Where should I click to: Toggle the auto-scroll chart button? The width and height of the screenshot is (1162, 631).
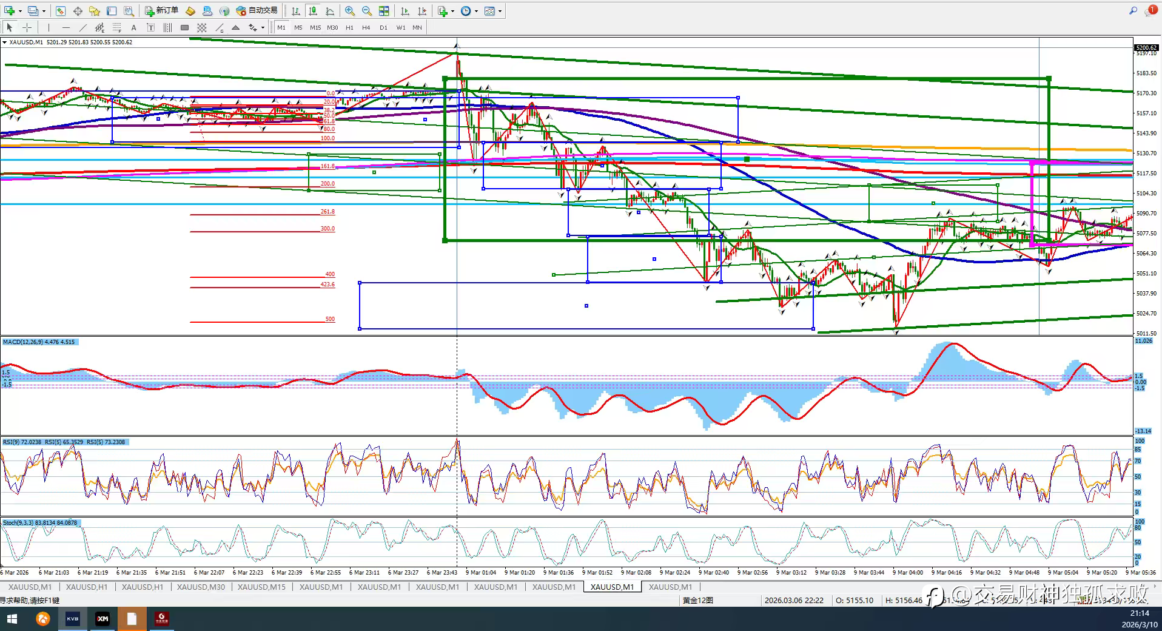[405, 11]
